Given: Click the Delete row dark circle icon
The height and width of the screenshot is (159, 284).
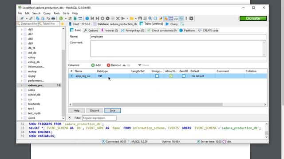Looking at the screenshot, I should pyautogui.click(x=107, y=19).
